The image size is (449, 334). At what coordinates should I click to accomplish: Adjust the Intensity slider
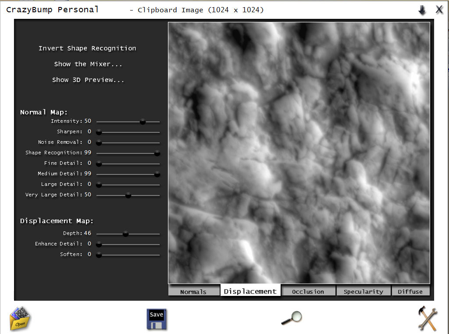click(143, 121)
